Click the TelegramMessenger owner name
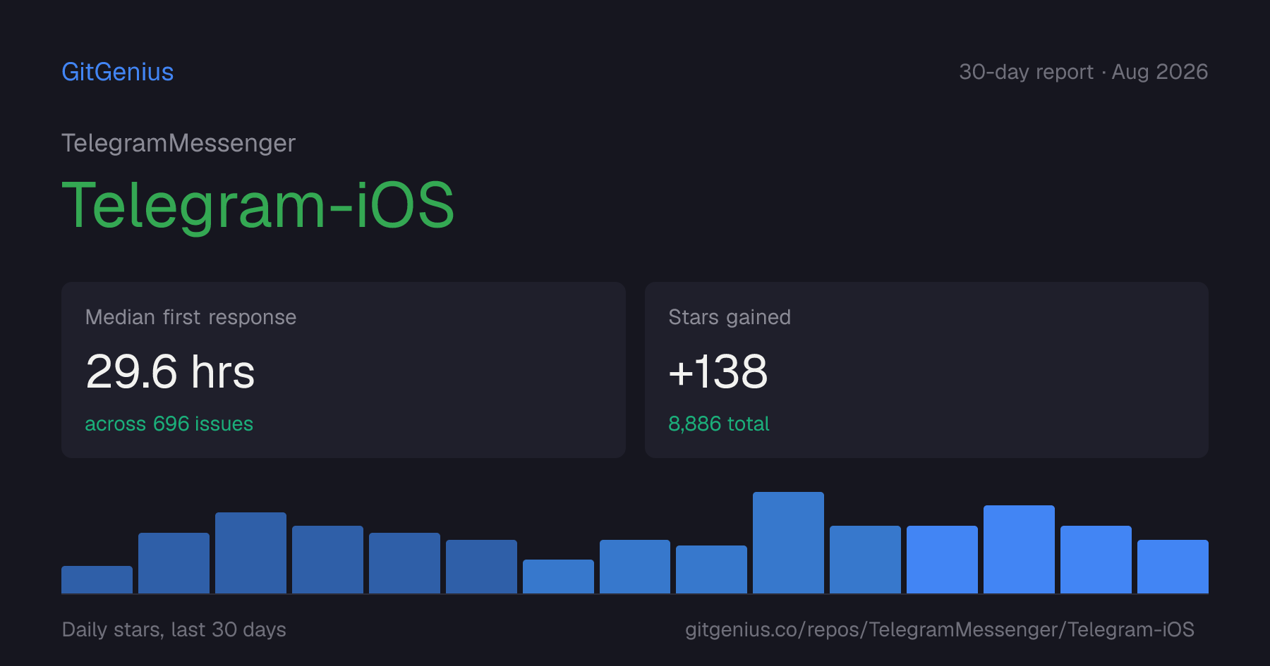Viewport: 1270px width, 666px height. click(x=179, y=143)
